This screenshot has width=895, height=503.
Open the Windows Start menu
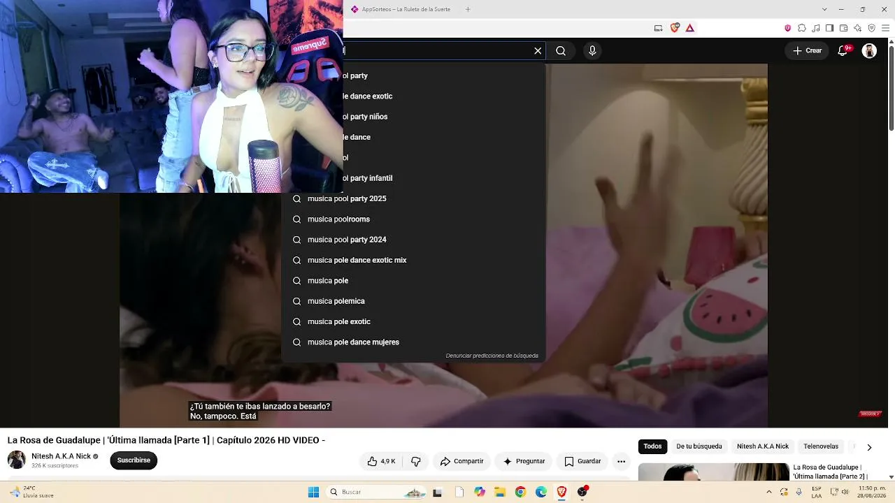tap(313, 492)
